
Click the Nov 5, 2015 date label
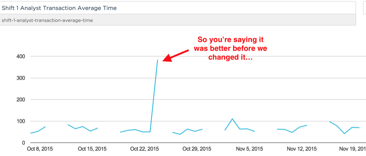click(x=249, y=149)
